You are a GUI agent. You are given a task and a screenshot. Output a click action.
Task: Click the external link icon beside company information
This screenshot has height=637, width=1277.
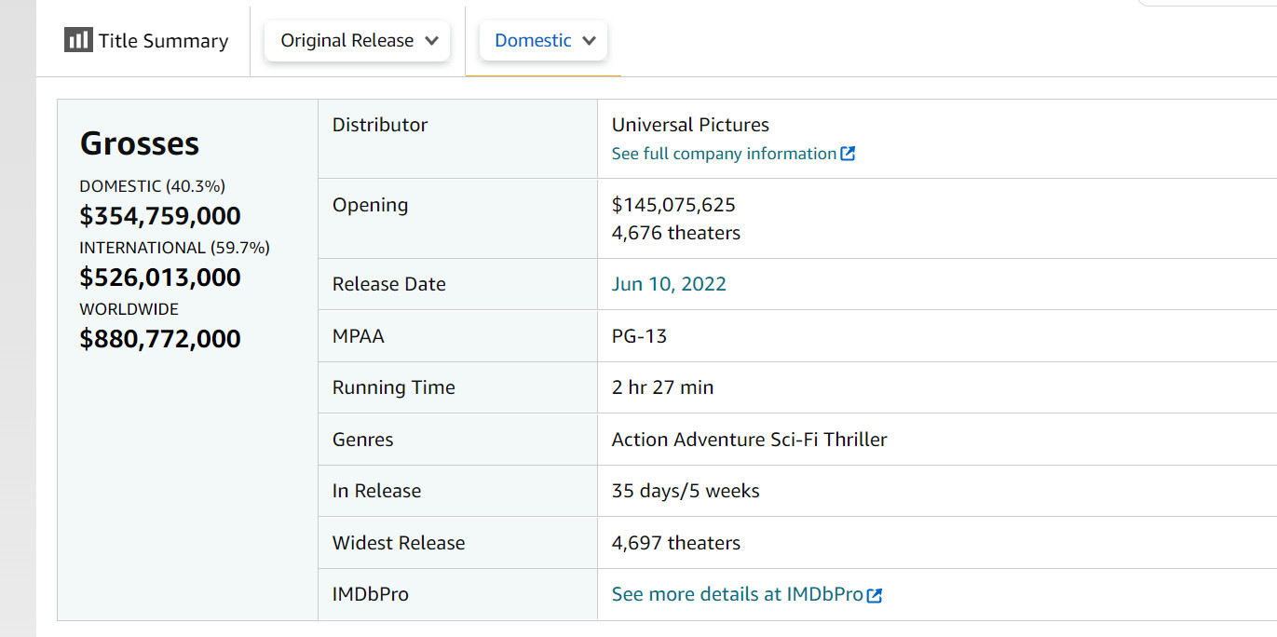coord(848,154)
